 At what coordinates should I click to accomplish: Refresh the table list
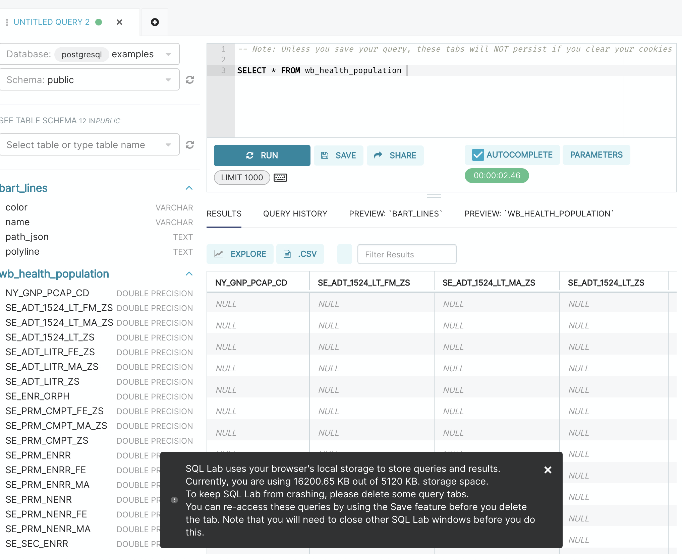tap(190, 145)
